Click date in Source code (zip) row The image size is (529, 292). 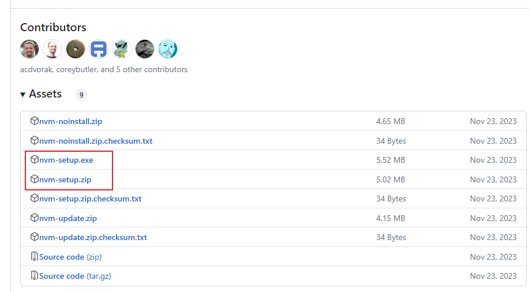(493, 257)
